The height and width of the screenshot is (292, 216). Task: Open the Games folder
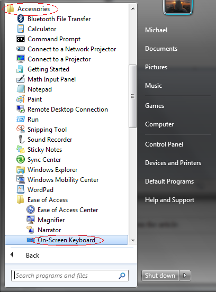pyautogui.click(x=155, y=106)
